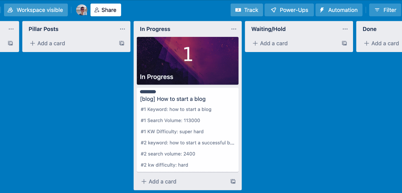This screenshot has width=402, height=193.
Task: Open the Waiting/Hold list menu
Action: (345, 29)
